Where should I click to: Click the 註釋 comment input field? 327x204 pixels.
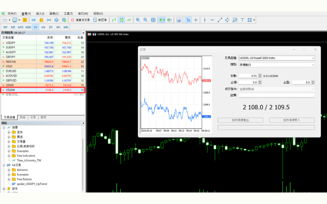(277, 95)
